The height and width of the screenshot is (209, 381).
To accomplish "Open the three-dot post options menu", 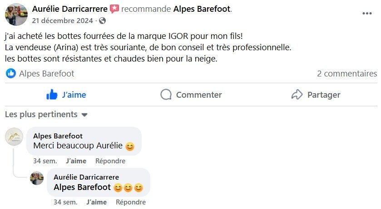I will (366, 14).
